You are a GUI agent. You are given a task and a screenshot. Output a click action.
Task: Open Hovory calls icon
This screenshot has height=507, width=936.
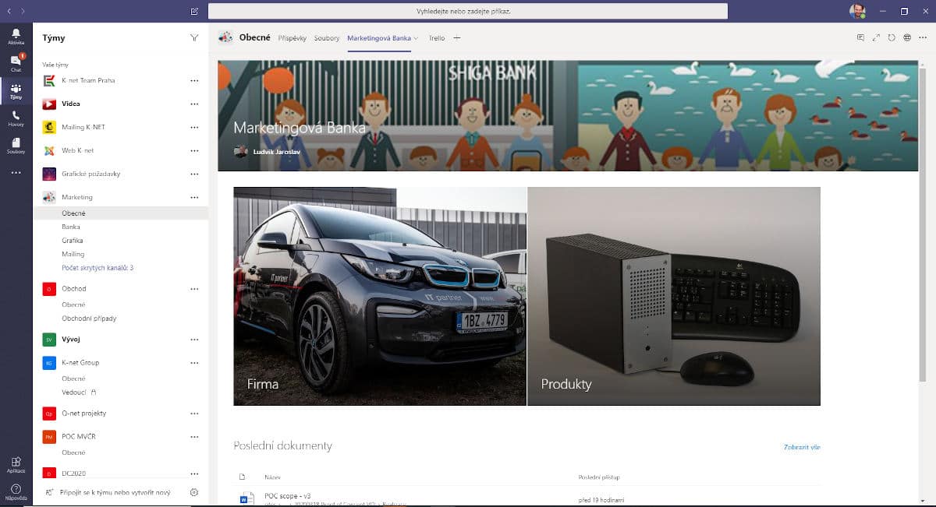tap(16, 118)
